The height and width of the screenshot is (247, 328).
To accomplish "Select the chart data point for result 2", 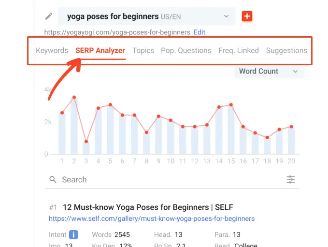I will 74,97.
